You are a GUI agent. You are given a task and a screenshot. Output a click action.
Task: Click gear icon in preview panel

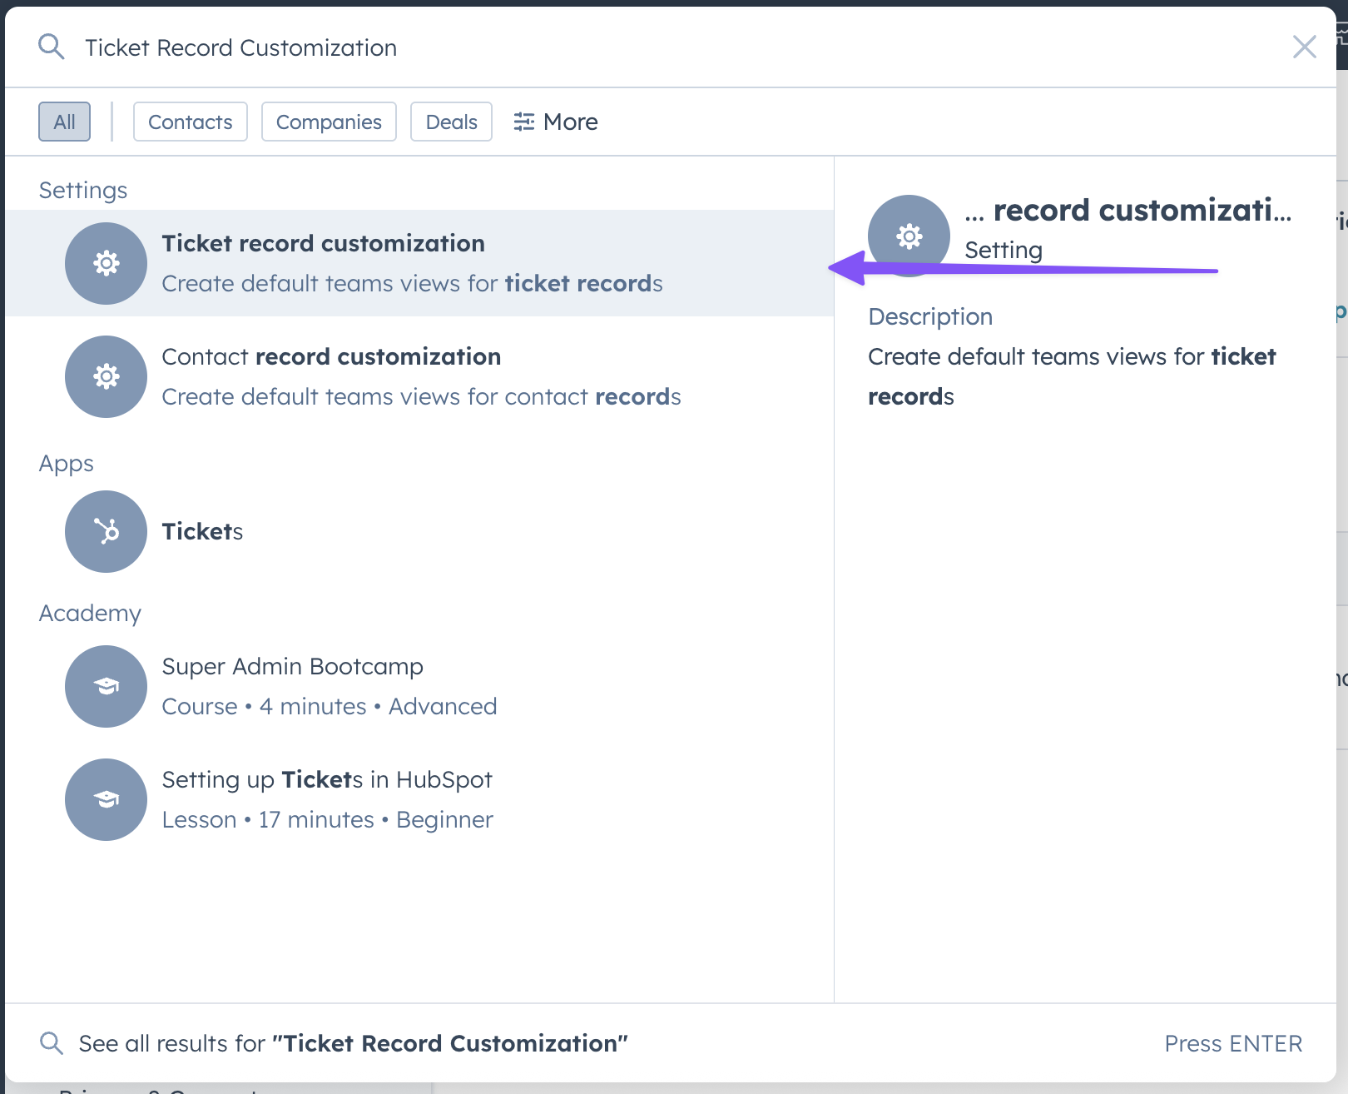[x=909, y=236]
